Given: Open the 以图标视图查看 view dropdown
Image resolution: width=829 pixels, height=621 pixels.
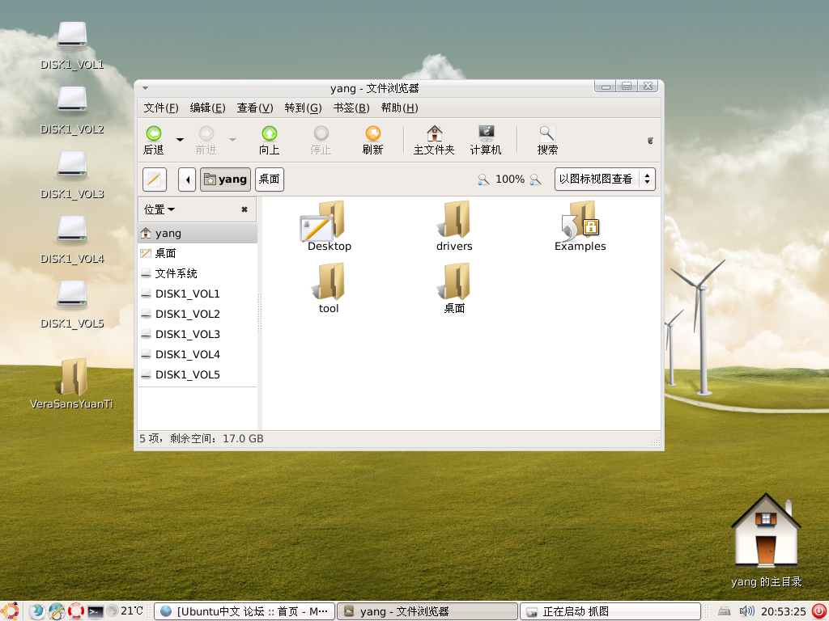Looking at the screenshot, I should (x=605, y=180).
